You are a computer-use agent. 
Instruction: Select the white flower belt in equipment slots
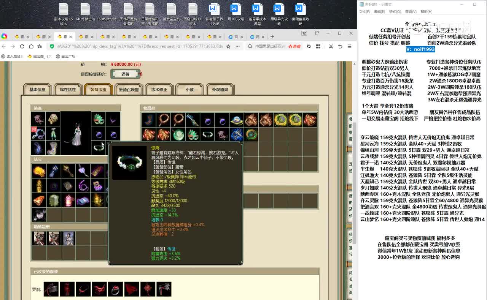pyautogui.click(x=99, y=147)
